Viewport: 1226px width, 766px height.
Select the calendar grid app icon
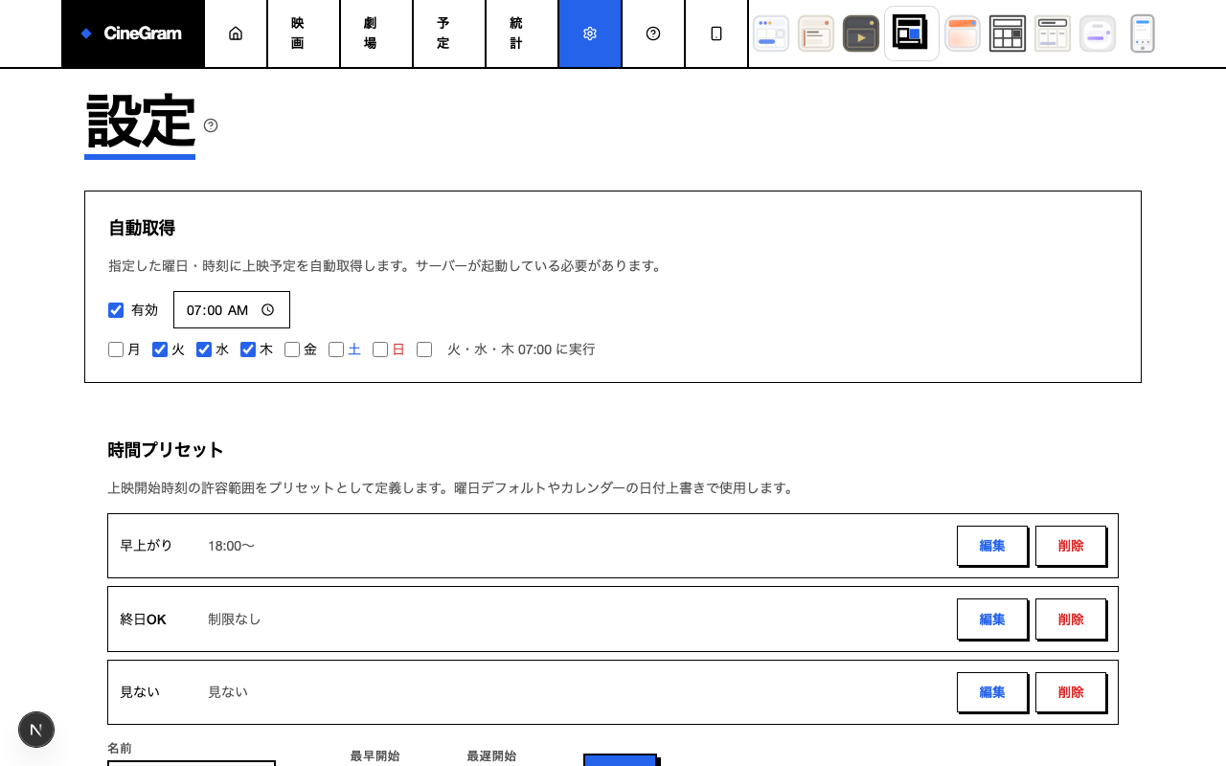(1008, 33)
